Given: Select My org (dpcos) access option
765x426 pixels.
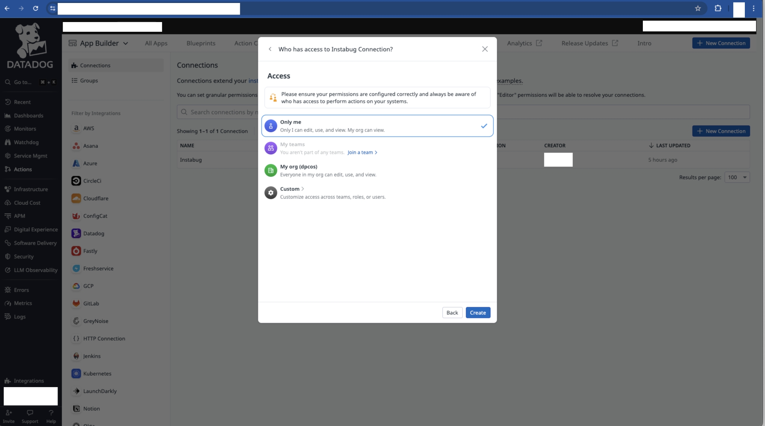Looking at the screenshot, I should click(x=377, y=170).
